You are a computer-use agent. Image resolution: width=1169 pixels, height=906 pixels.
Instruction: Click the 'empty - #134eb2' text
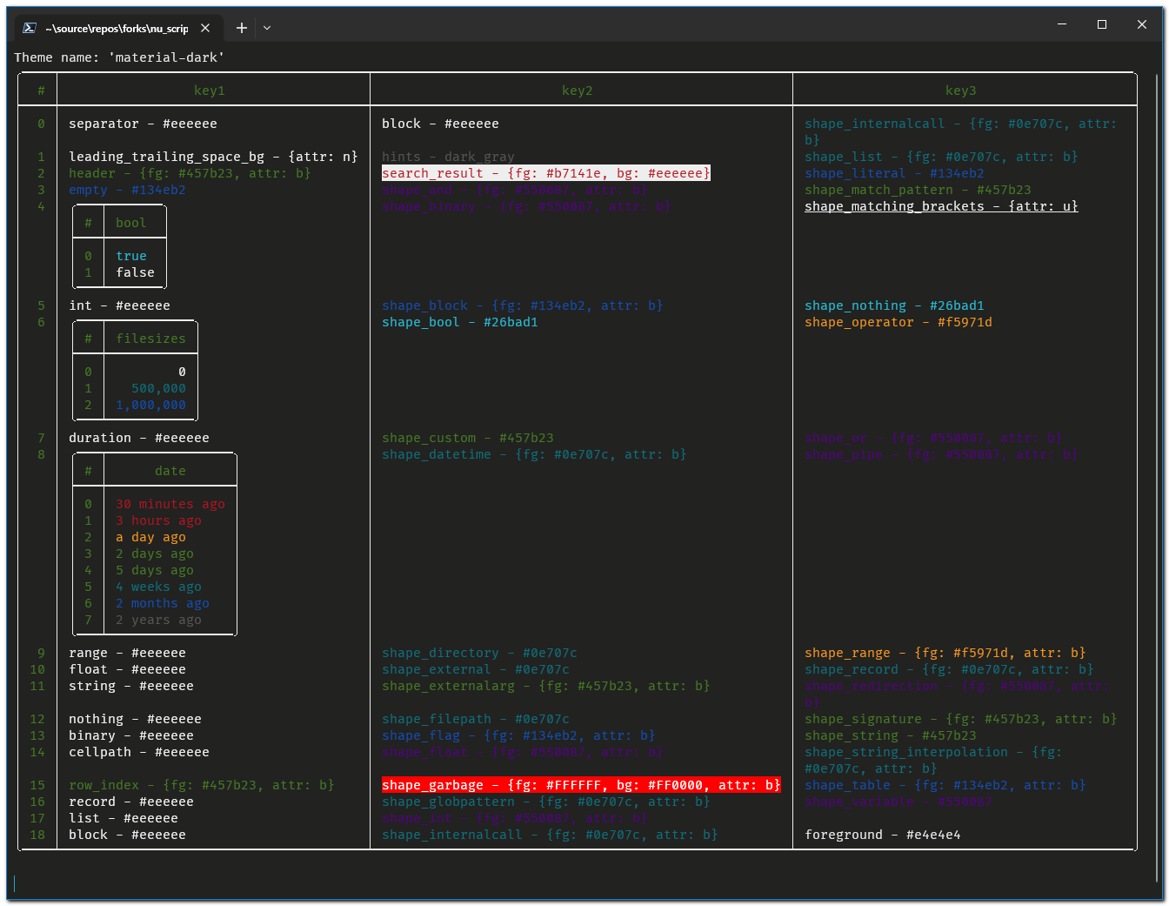(x=127, y=190)
